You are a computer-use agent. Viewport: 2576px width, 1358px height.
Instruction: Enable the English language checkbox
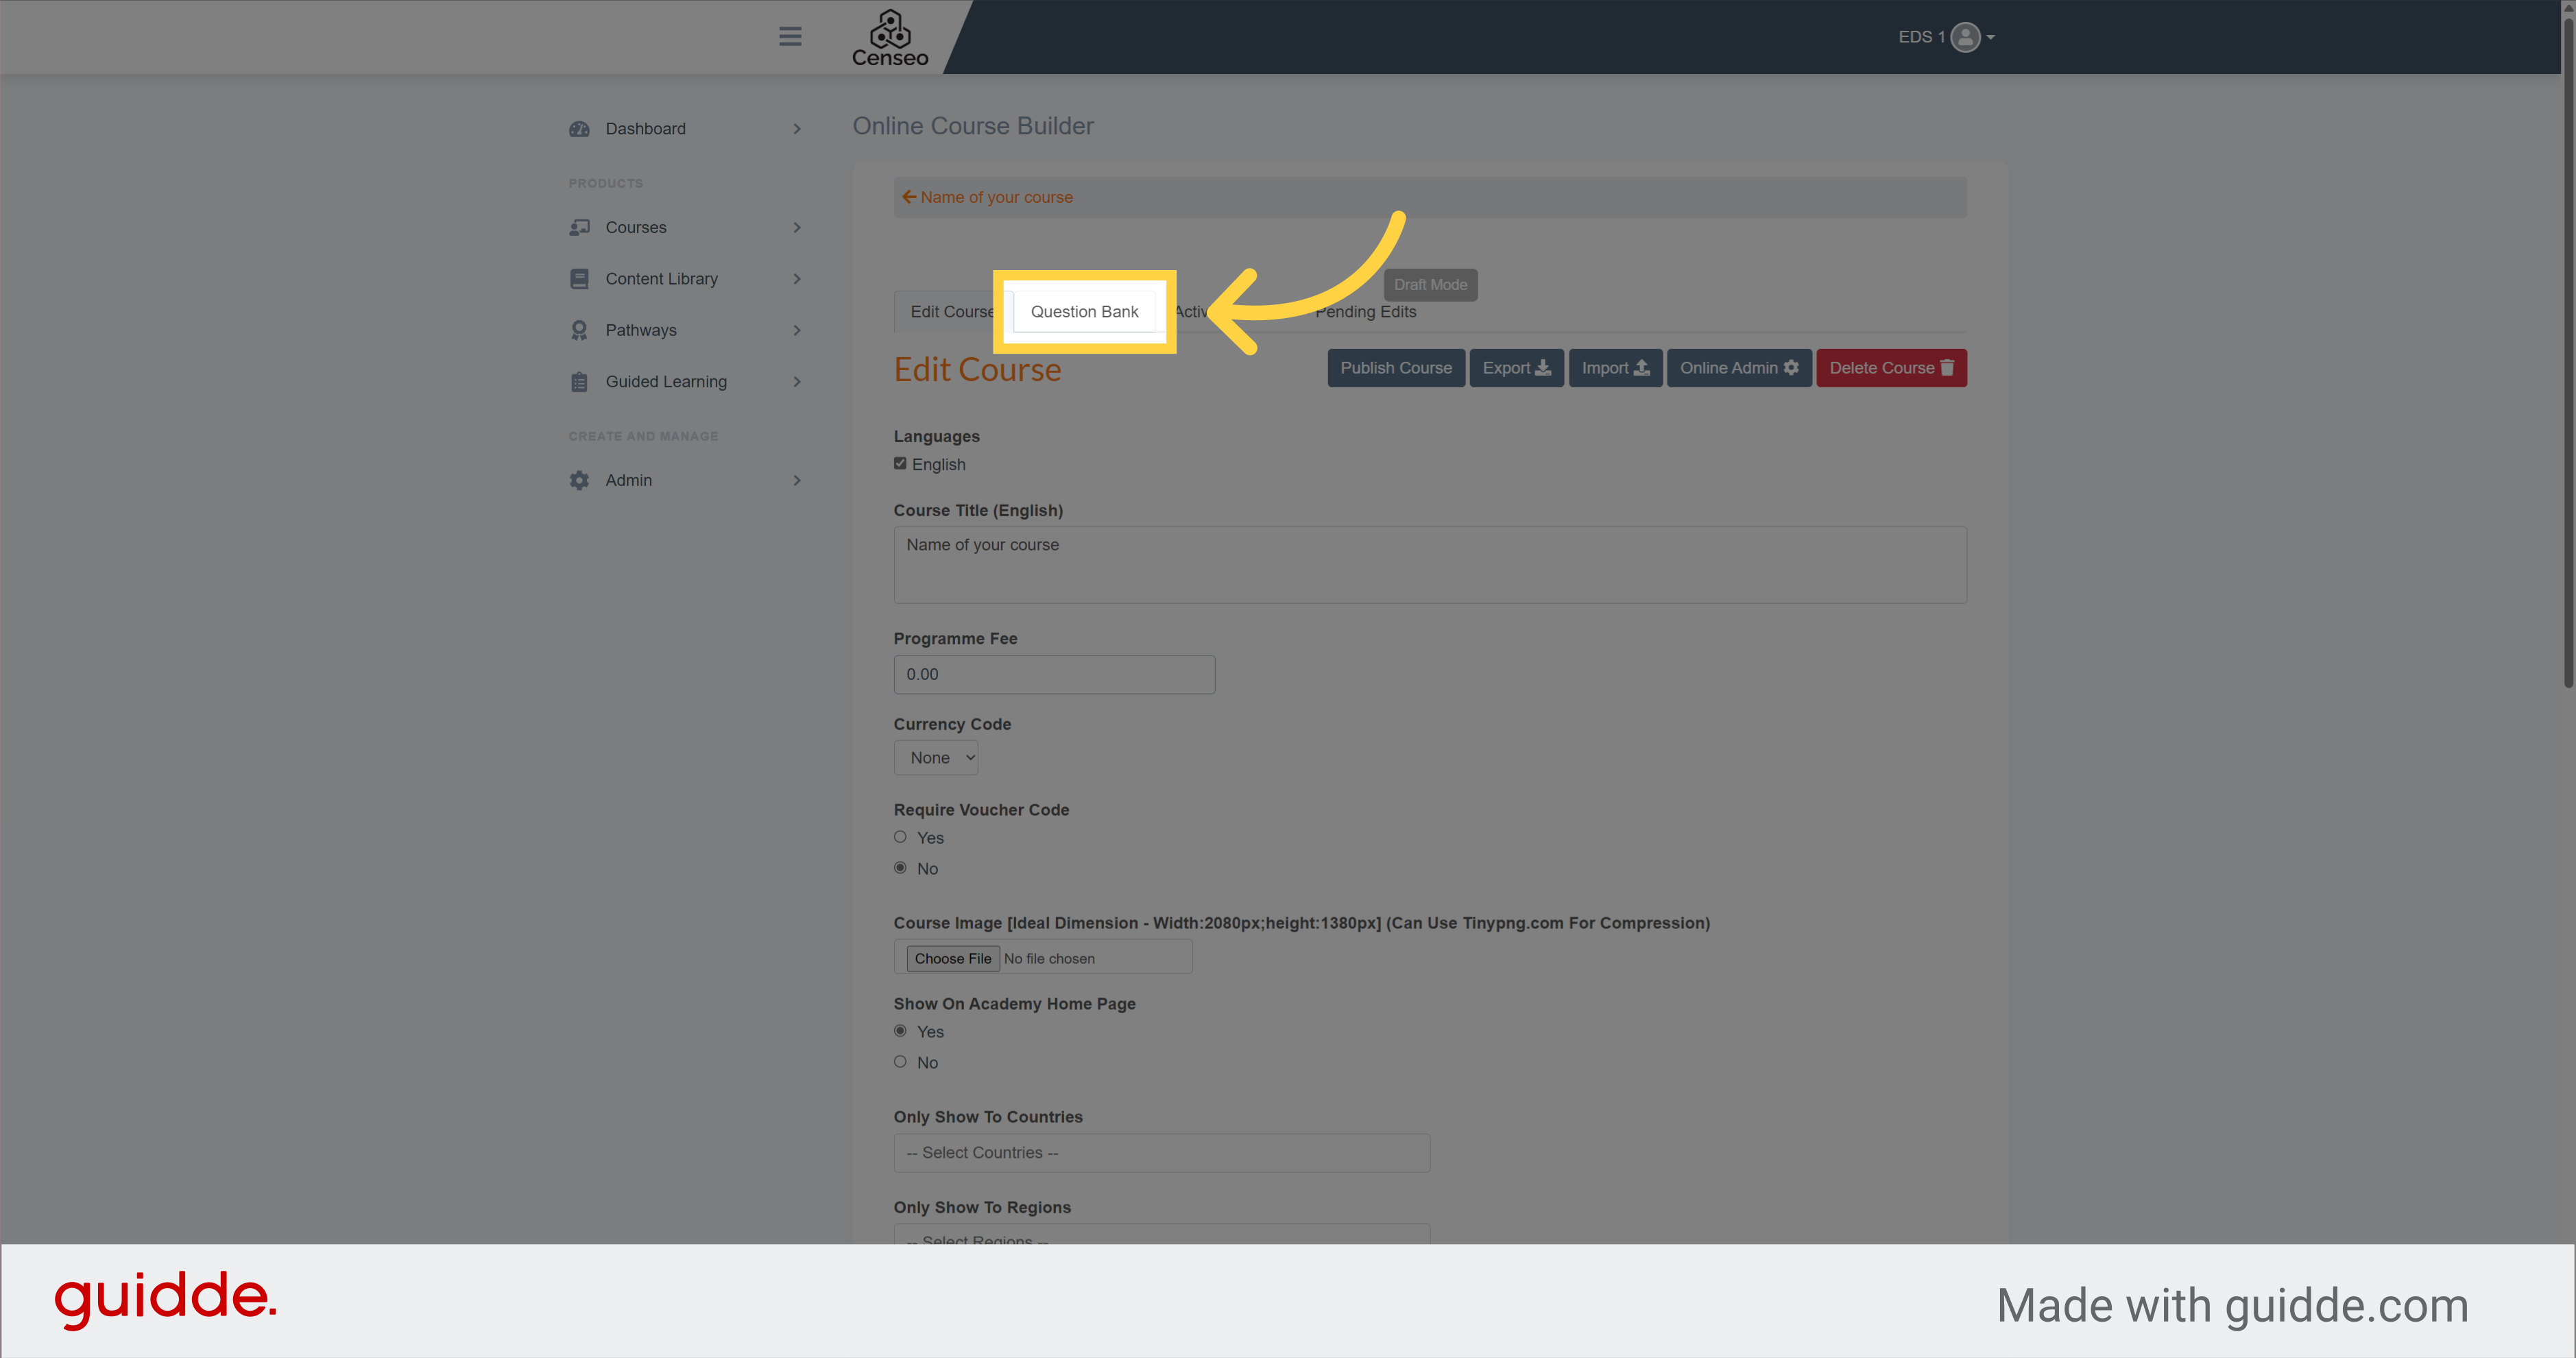click(x=900, y=463)
